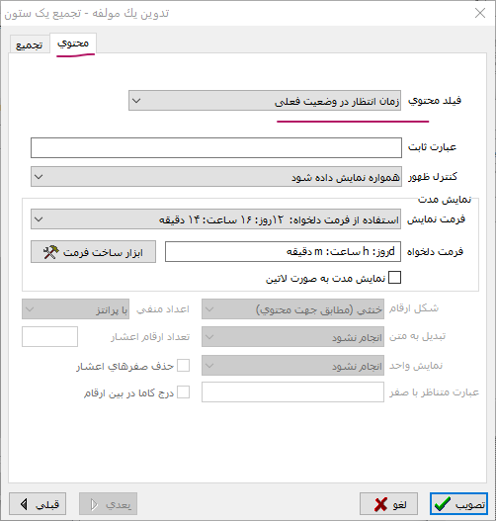Click the ابزار ساخت فرمت button
The height and width of the screenshot is (521, 496).
point(93,252)
